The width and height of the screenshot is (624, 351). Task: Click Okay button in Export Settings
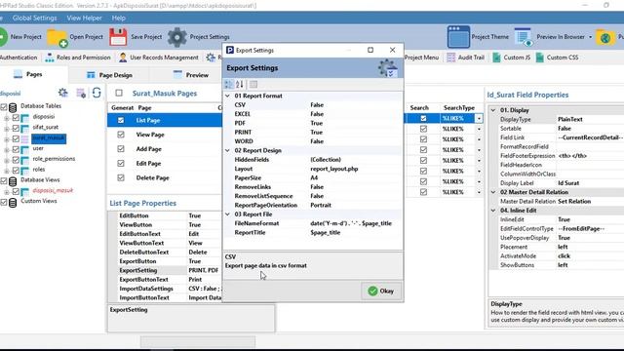381,291
